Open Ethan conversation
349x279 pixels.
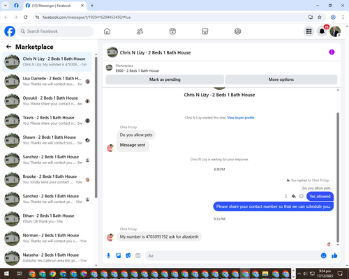click(47, 218)
